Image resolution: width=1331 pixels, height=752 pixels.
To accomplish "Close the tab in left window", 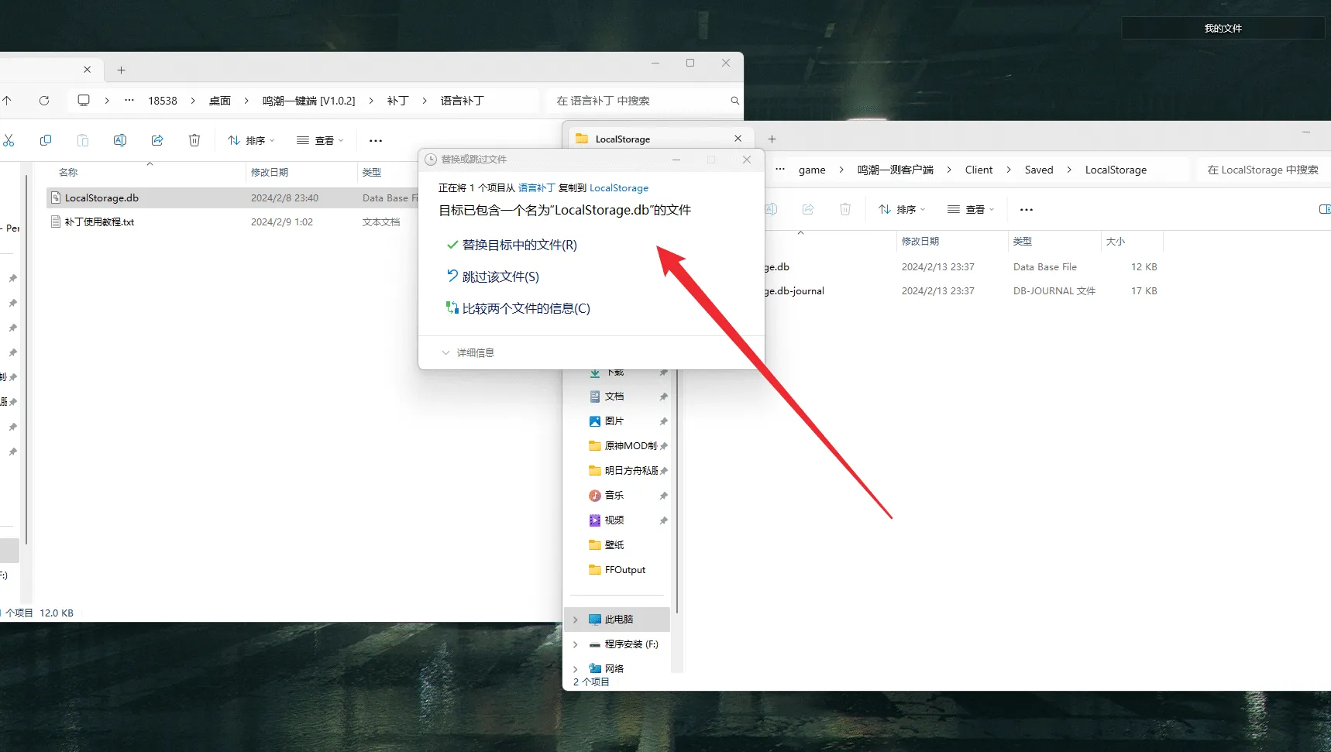I will coord(87,70).
